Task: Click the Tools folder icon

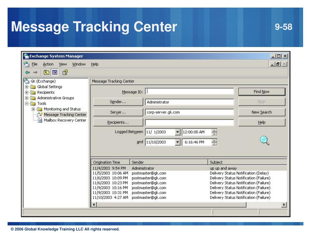Action: (33, 103)
